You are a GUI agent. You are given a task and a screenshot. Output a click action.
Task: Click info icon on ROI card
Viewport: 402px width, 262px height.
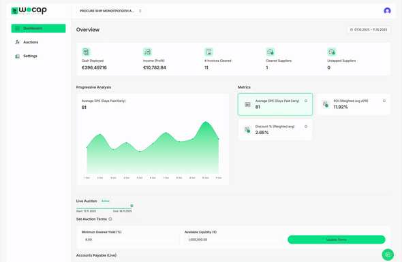384,101
